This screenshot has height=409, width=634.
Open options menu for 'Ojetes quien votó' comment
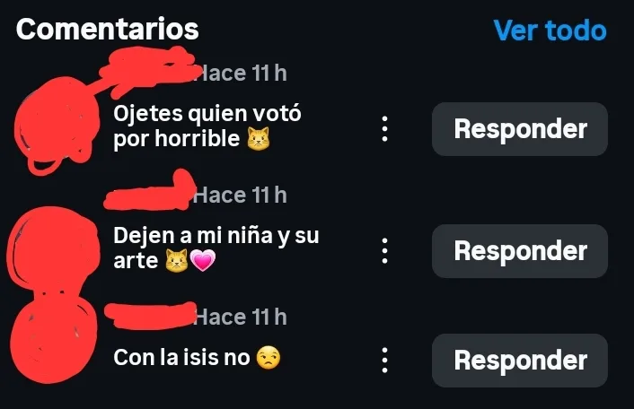(385, 129)
